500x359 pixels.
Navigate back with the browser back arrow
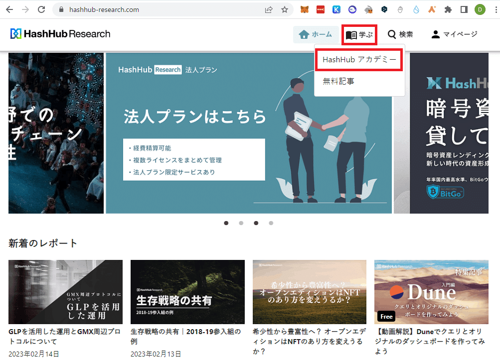9,9
